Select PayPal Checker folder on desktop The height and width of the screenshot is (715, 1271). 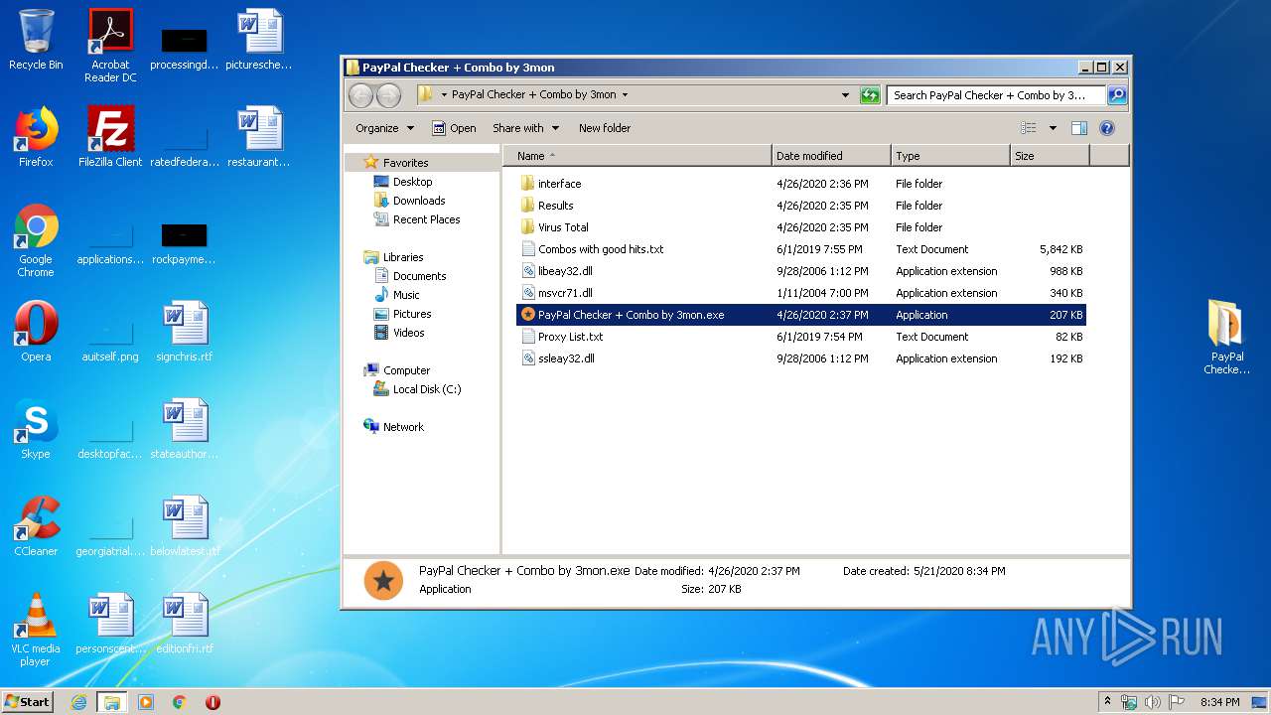pos(1227,338)
